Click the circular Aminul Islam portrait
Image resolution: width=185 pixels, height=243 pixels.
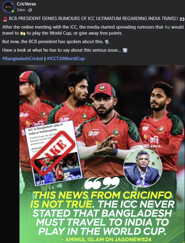click(x=143, y=168)
